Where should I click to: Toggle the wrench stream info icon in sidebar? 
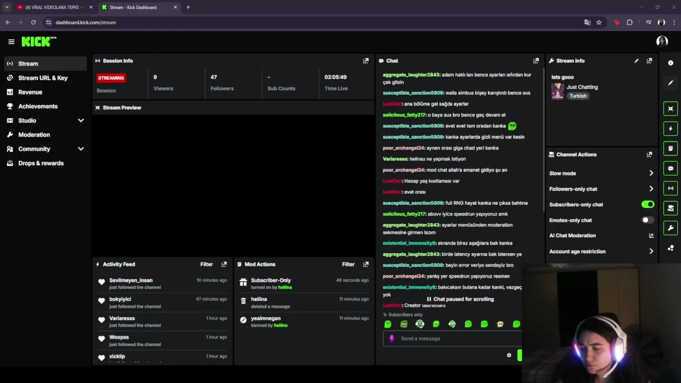670,228
